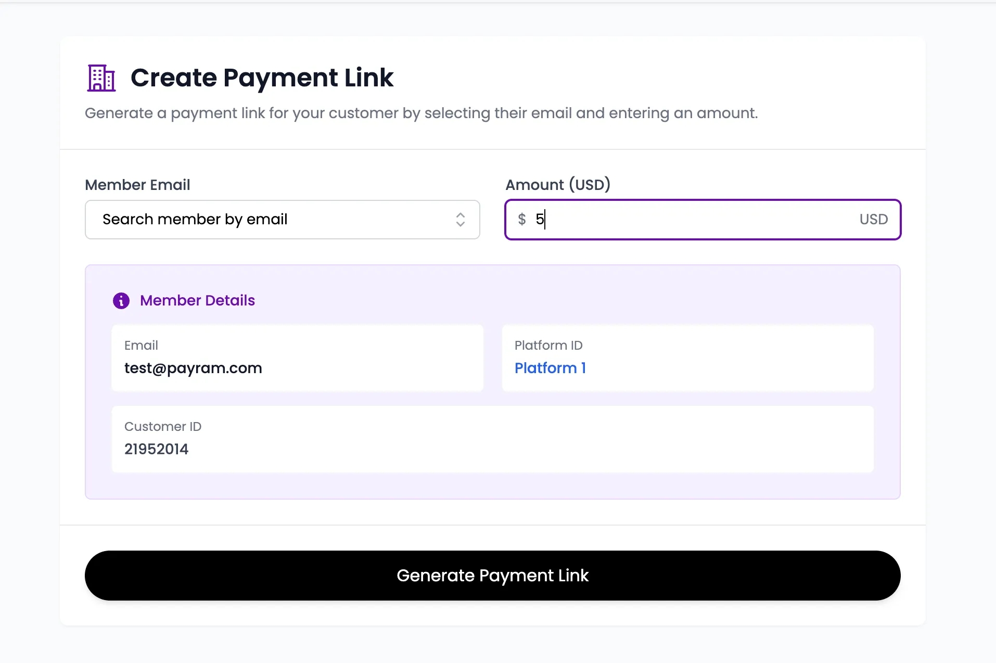Image resolution: width=996 pixels, height=663 pixels.
Task: Click the Member Email label
Action: tap(137, 185)
